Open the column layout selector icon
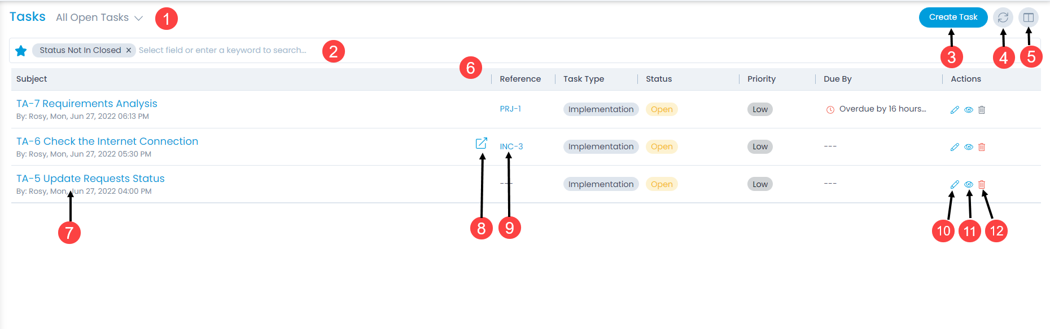 (x=1029, y=17)
